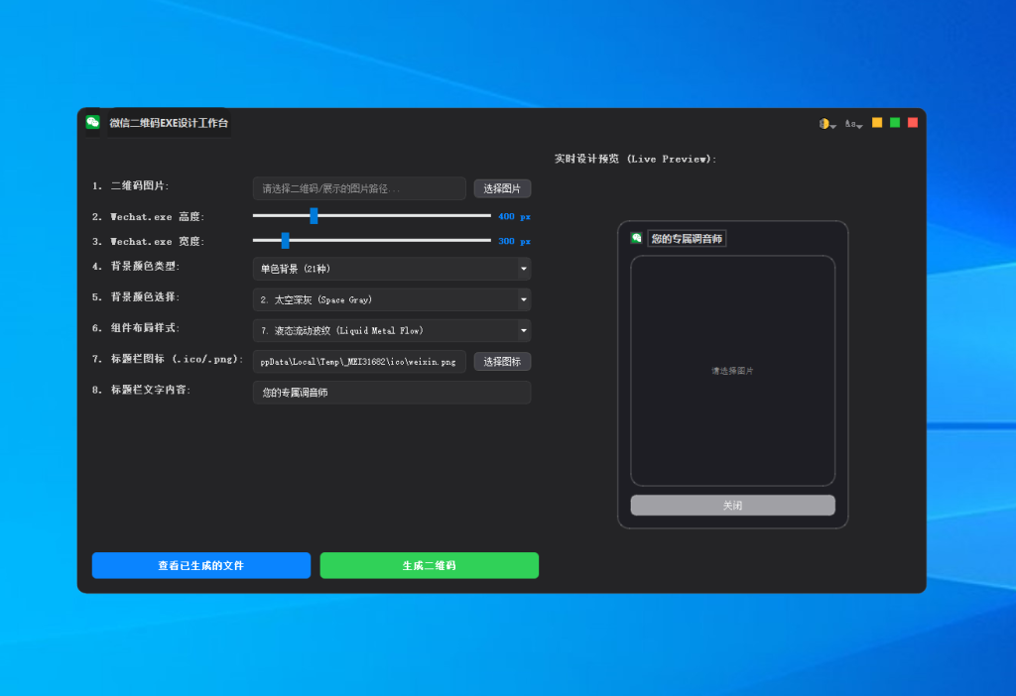The width and height of the screenshot is (1016, 696).
Task: Click the 微信二维码EXE设计工作台 window title
Action: point(169,123)
